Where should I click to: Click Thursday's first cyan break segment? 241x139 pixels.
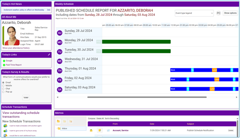coord(192,70)
